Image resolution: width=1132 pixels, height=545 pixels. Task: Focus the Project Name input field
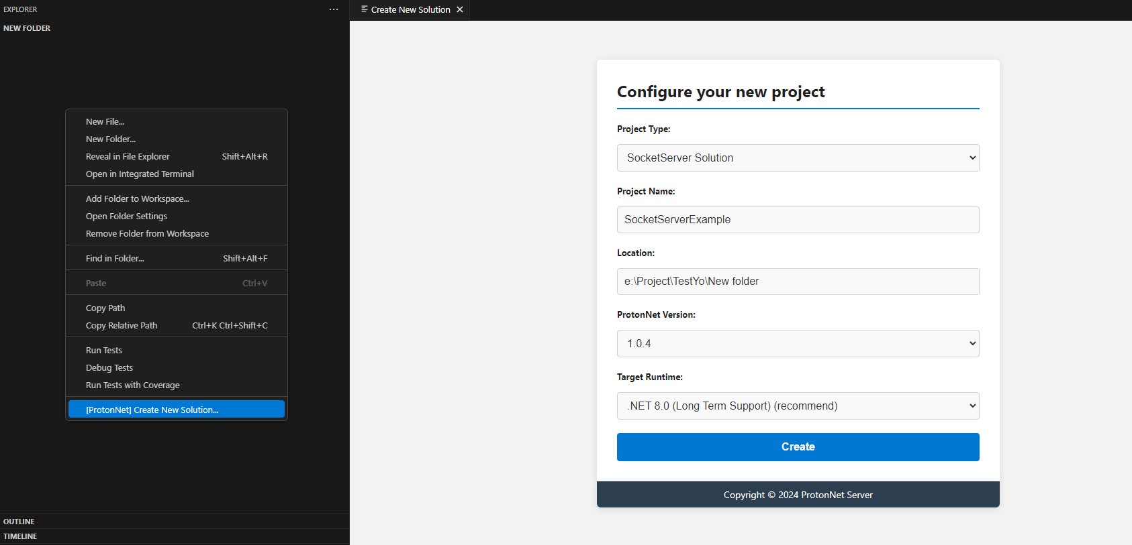pyautogui.click(x=798, y=220)
